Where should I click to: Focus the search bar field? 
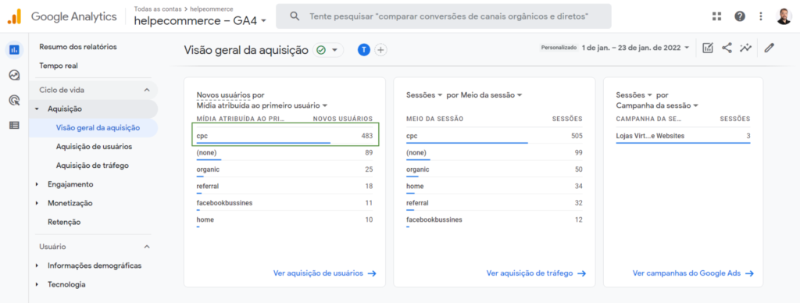[444, 16]
